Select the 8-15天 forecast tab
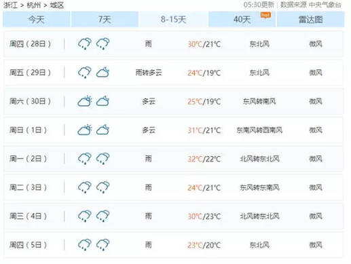Screen dimensions: 351x264 173,19
